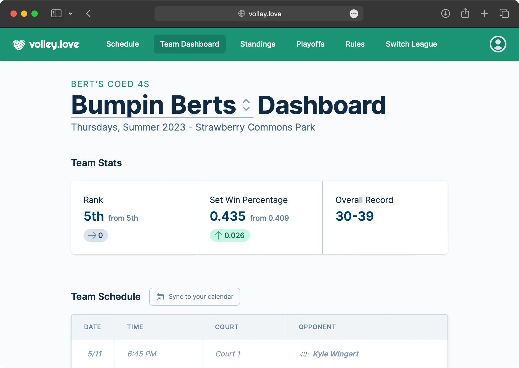
Task: Open the Bumpin Berts team selector
Action: 153,105
